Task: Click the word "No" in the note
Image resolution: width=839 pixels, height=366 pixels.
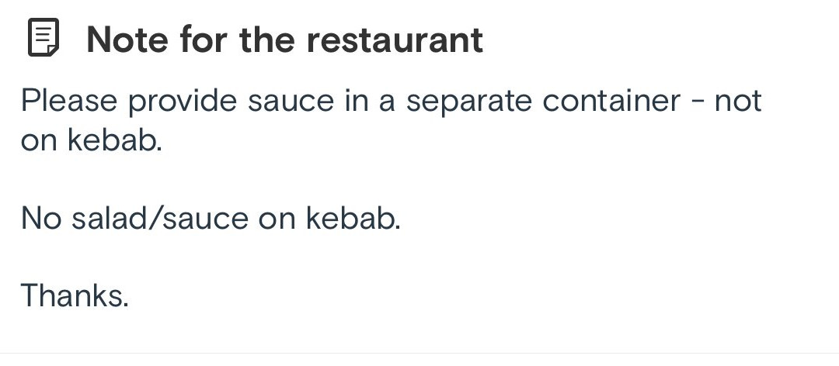Action: coord(40,219)
